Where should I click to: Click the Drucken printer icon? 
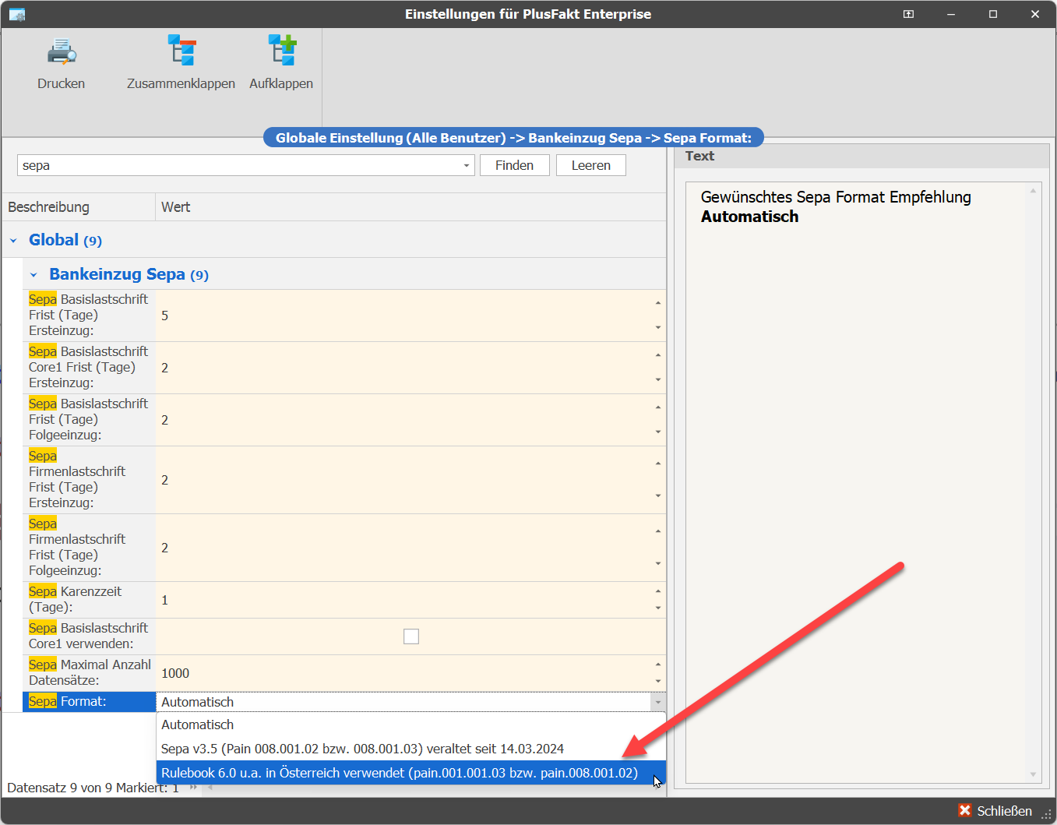(x=62, y=51)
